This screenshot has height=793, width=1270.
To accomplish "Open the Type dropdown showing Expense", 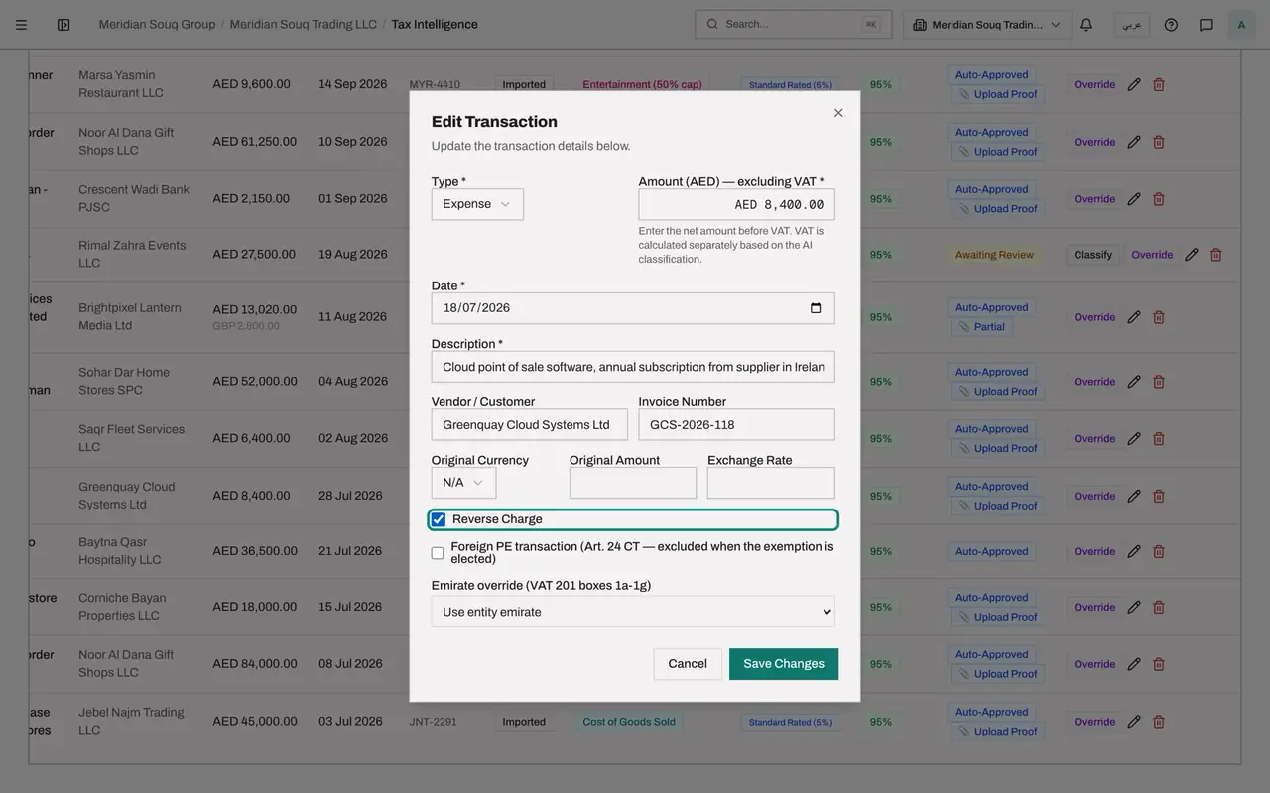I will [477, 204].
